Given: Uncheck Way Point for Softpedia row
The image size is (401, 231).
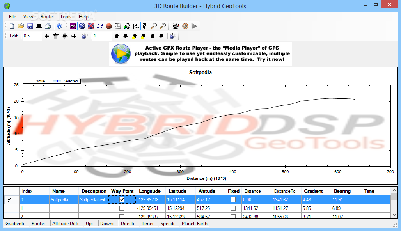Looking at the screenshot, I should point(122,199).
